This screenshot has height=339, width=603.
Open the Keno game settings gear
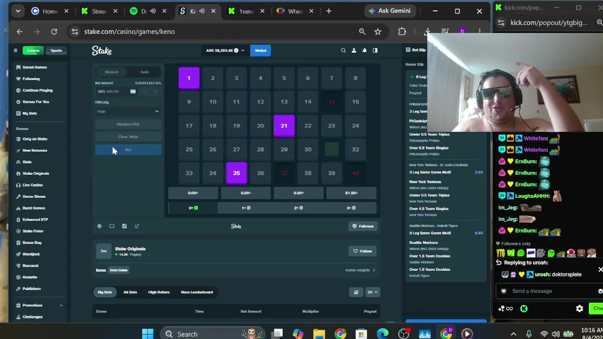coord(99,226)
